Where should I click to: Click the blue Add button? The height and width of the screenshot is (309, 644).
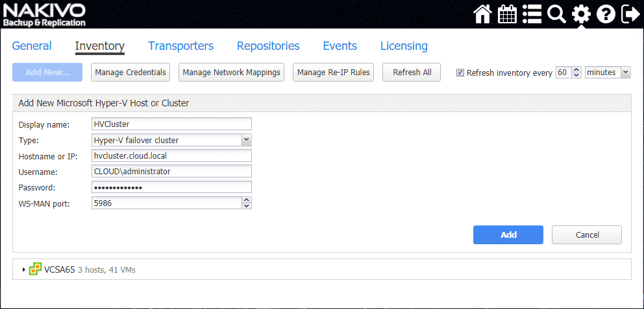click(508, 235)
